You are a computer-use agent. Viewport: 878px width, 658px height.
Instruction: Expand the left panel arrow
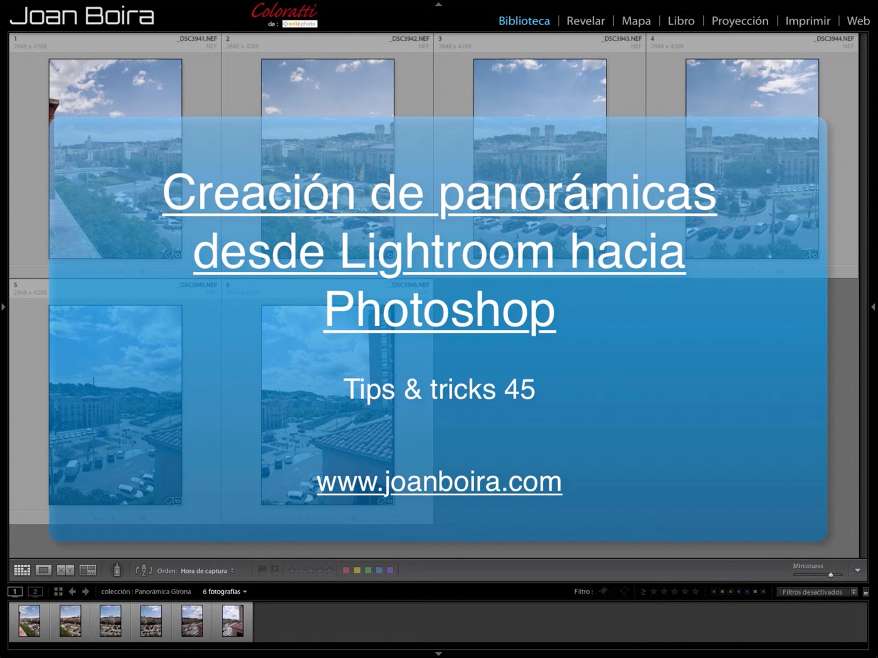point(3,307)
